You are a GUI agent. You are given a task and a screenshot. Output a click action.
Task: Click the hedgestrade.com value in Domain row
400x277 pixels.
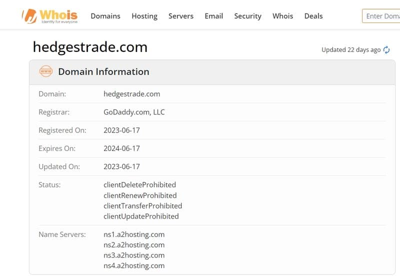pos(131,94)
